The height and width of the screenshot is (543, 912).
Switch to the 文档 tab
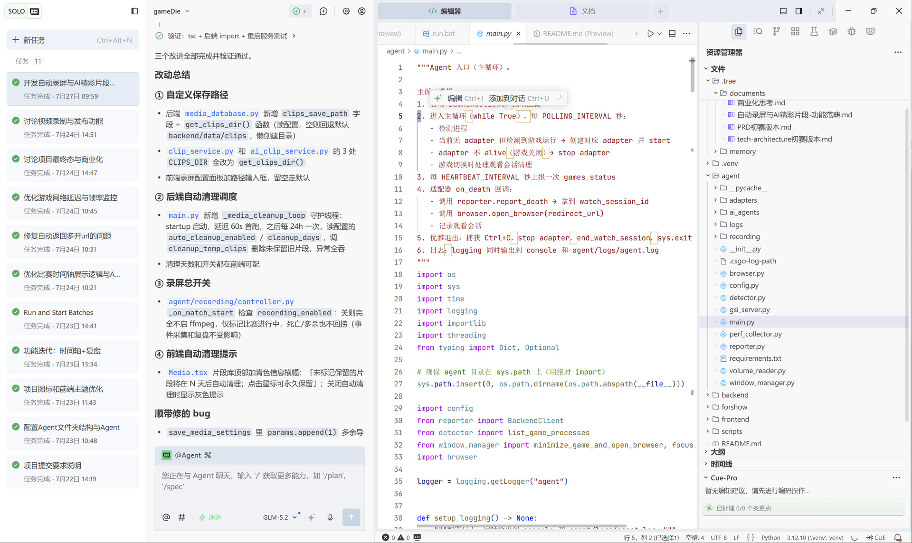coord(582,11)
